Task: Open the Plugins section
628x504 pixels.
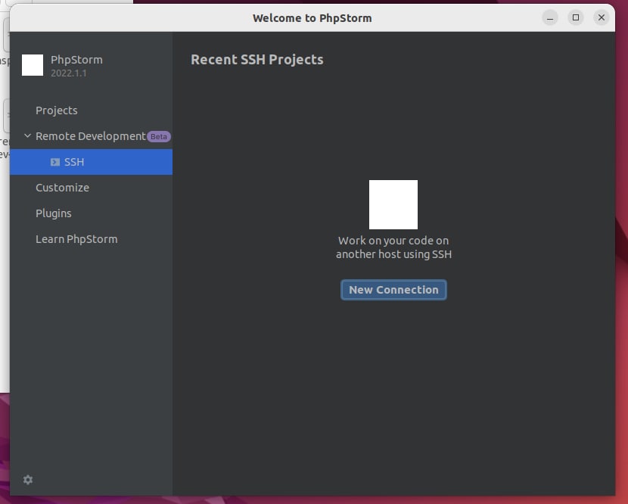Action: (91, 213)
